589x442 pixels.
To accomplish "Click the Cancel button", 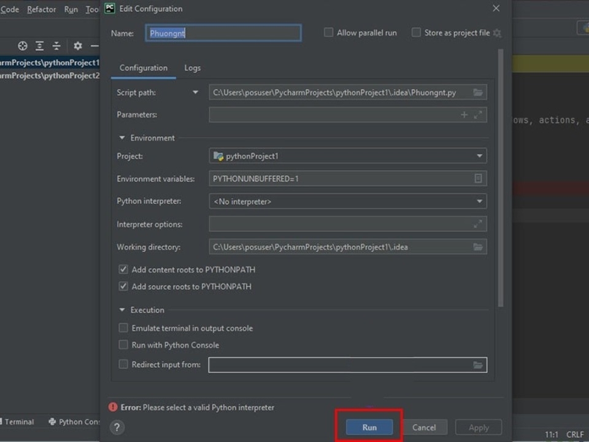I will [424, 427].
